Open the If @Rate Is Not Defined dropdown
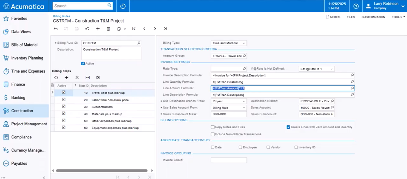This screenshot has width=407, height=179. (331, 69)
